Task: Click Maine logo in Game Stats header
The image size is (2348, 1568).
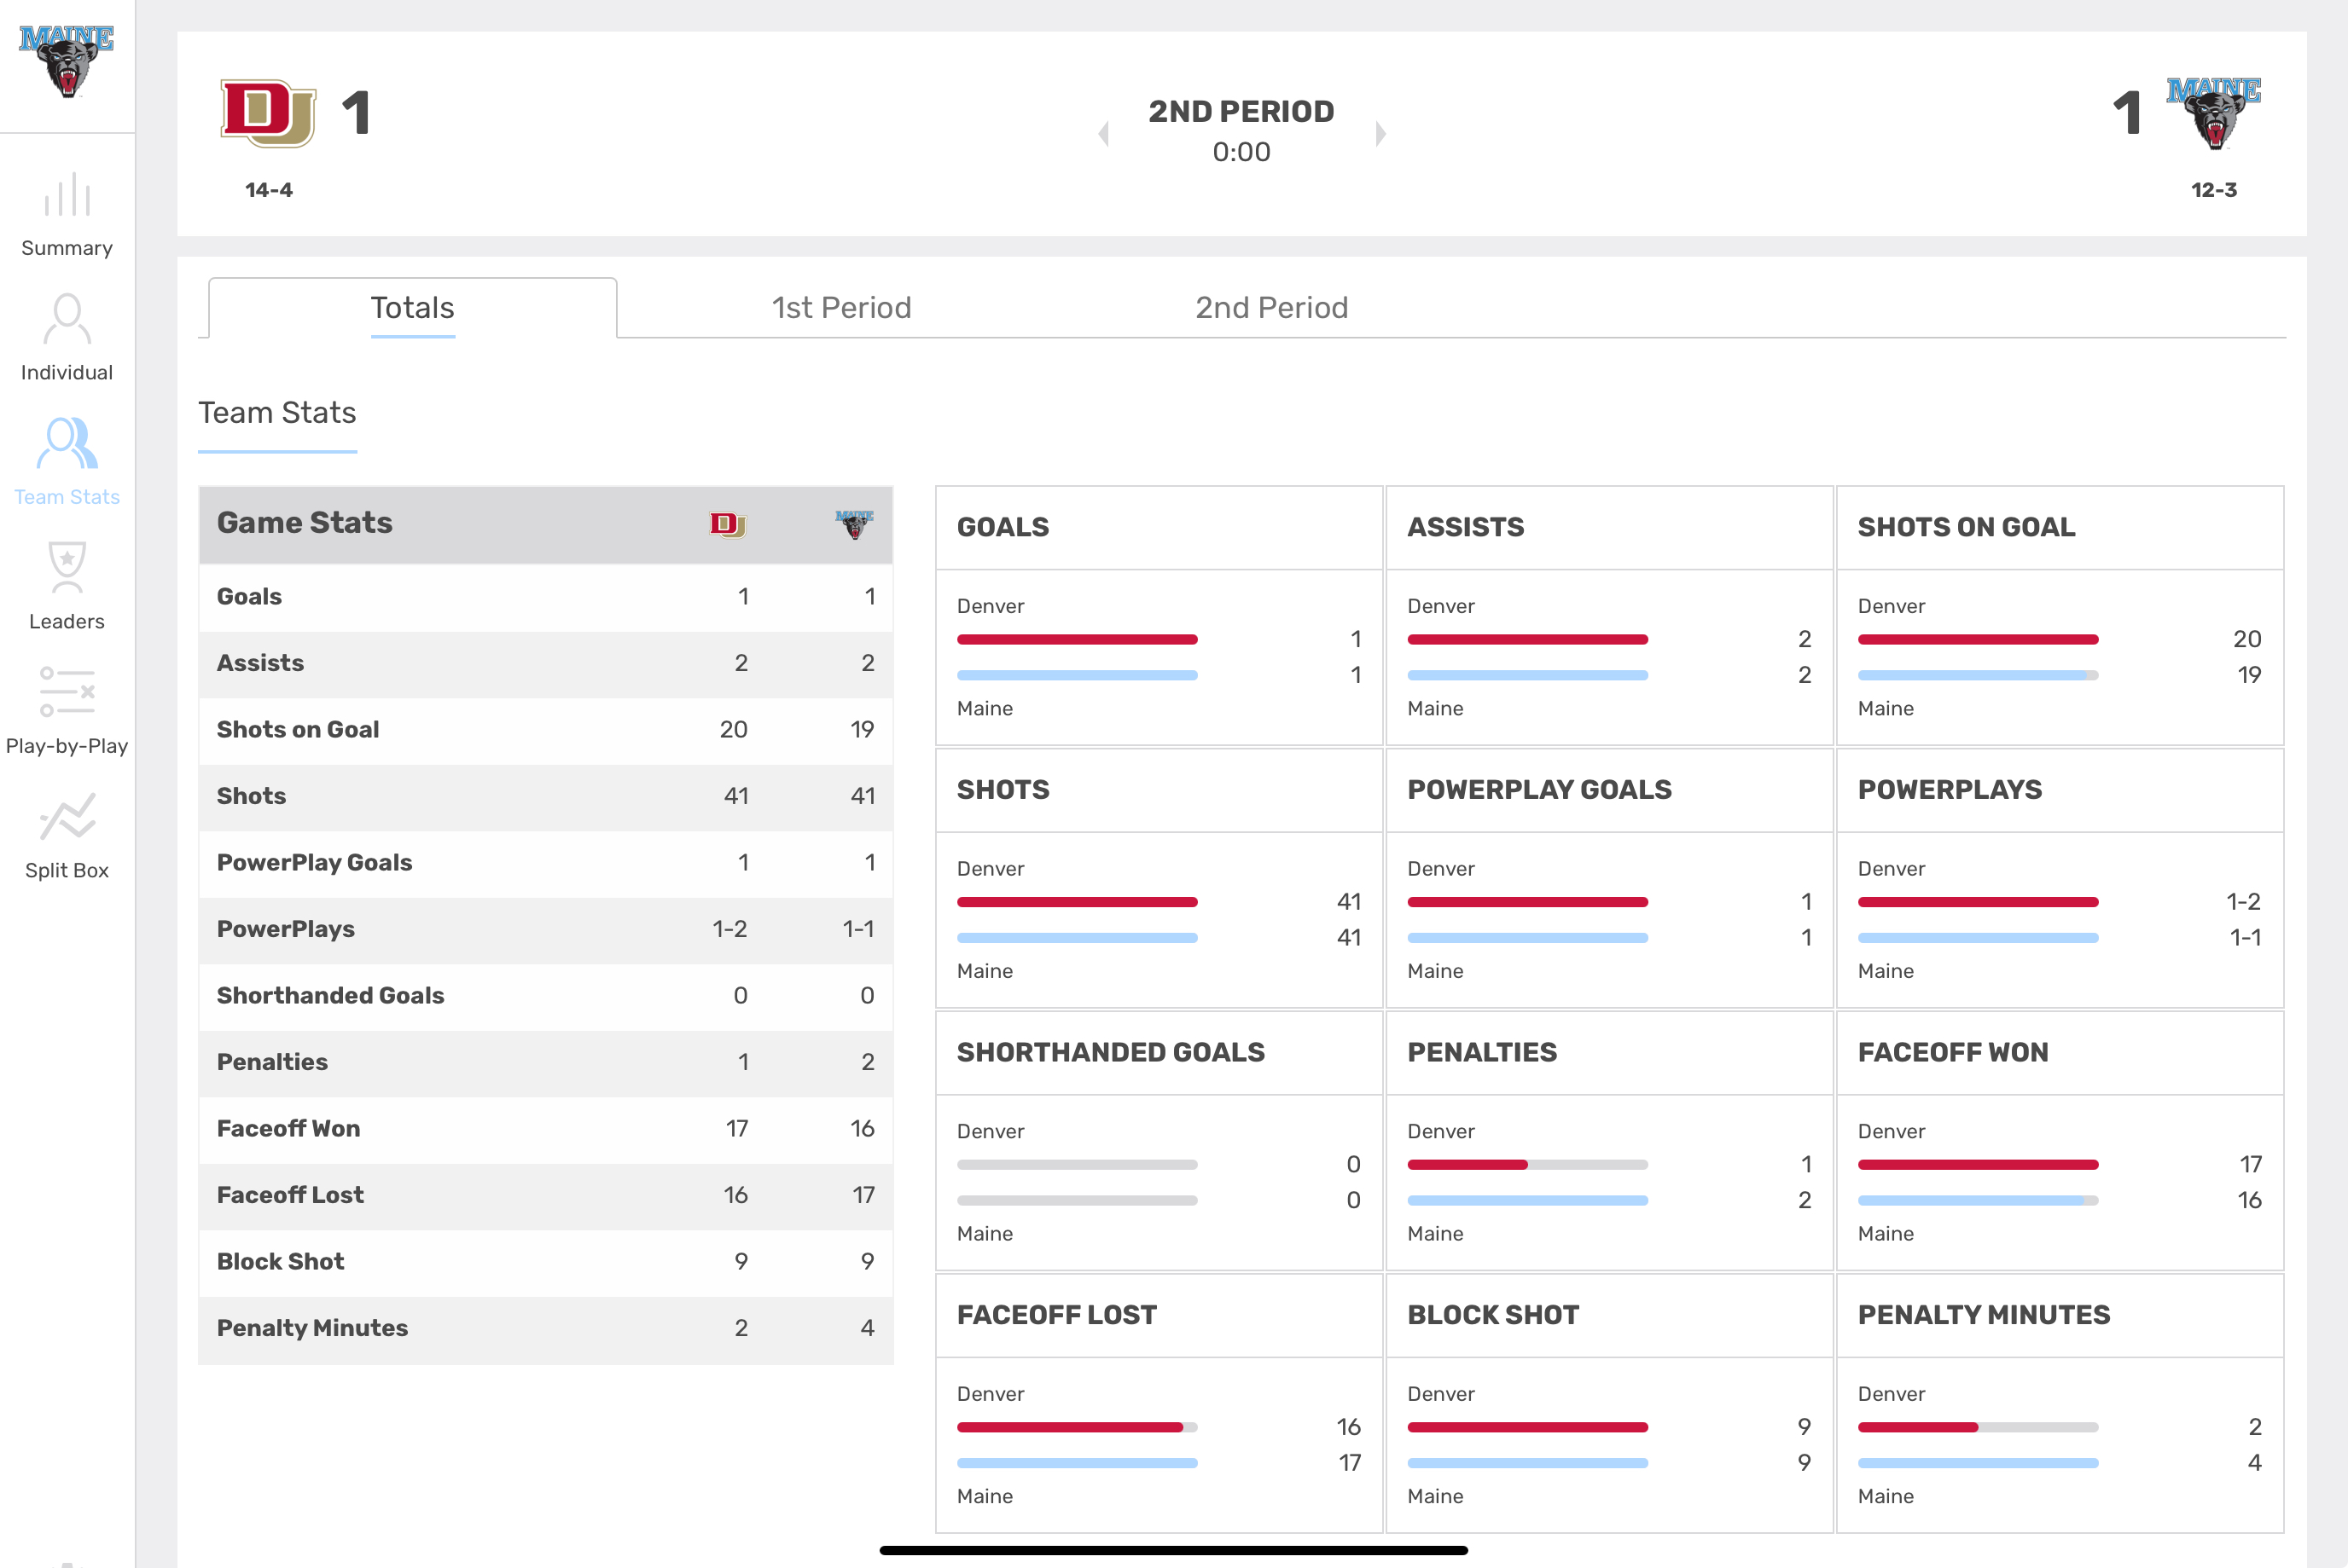Action: [x=854, y=524]
